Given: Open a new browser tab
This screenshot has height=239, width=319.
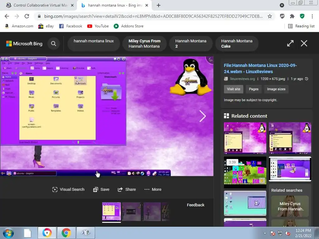Looking at the screenshot, I should click(159, 5).
